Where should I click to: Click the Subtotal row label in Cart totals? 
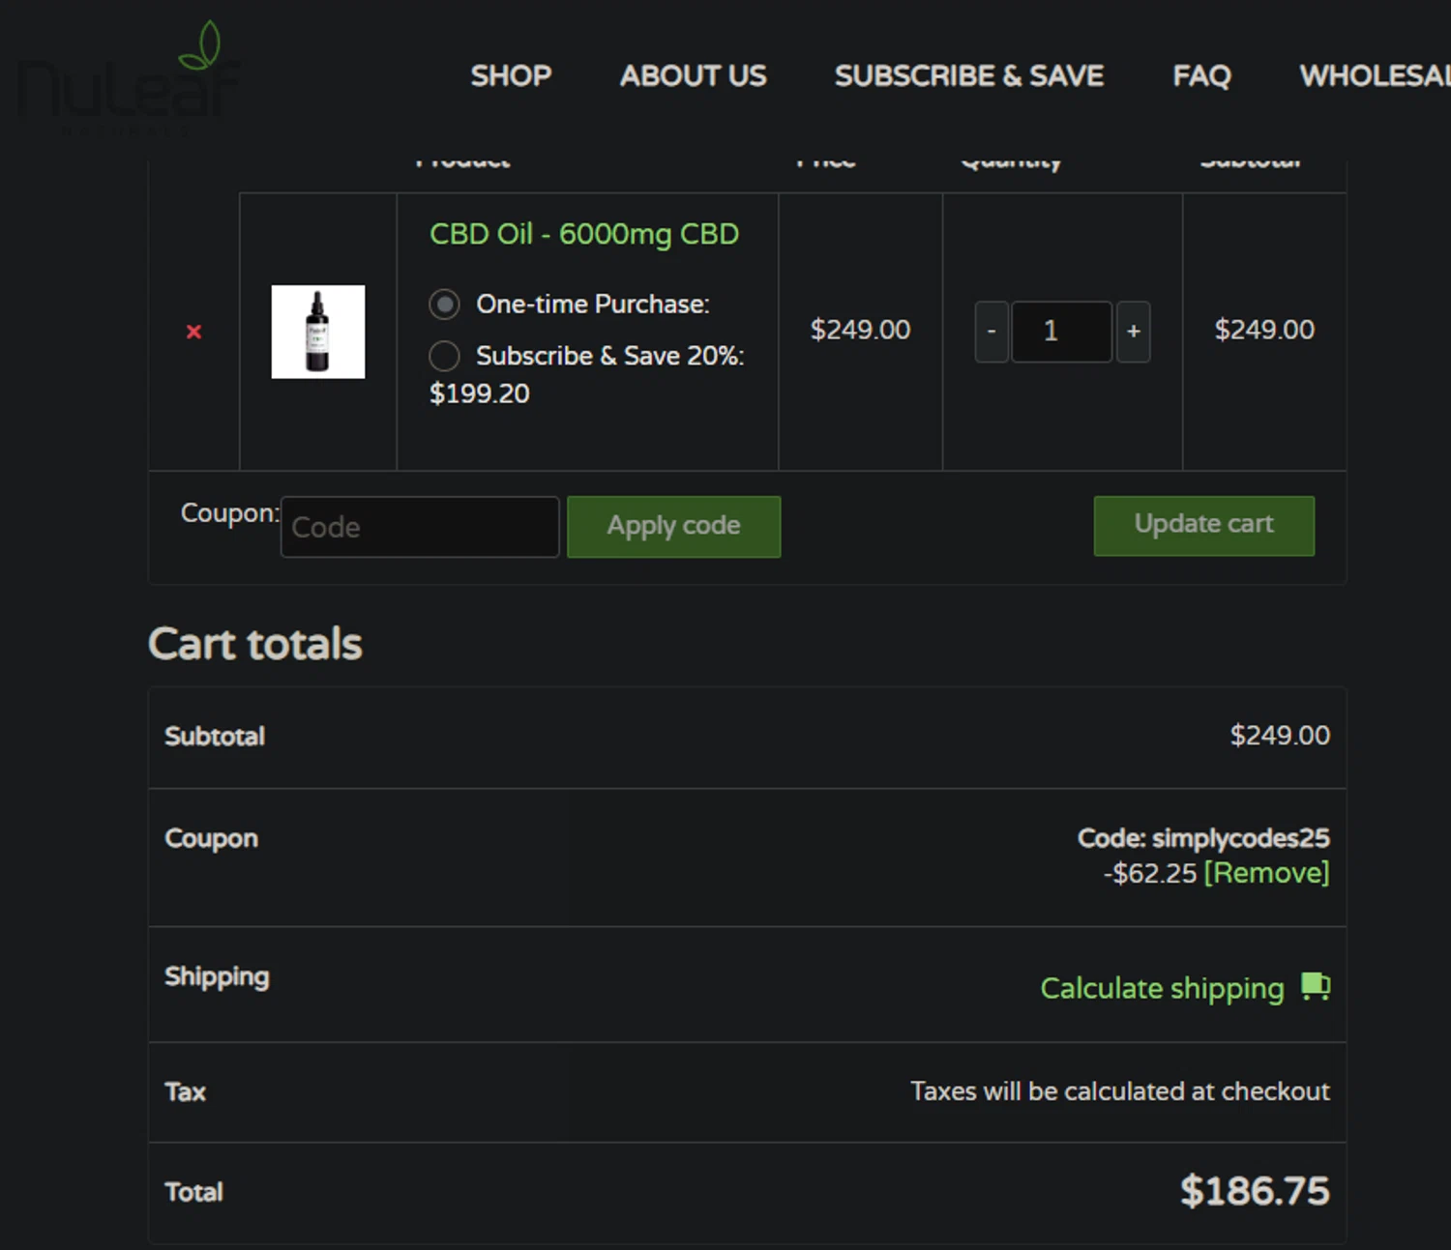click(215, 736)
